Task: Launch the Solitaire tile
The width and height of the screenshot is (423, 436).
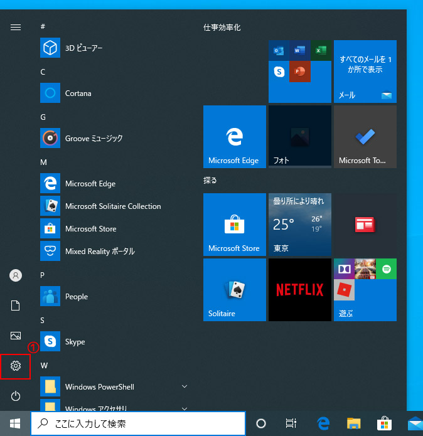Action: click(x=235, y=290)
